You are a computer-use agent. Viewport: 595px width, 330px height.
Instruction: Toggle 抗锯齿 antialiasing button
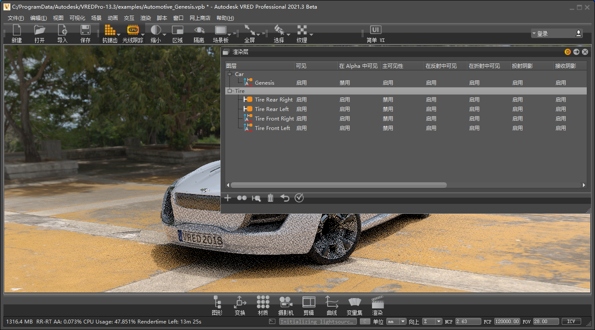coord(110,33)
